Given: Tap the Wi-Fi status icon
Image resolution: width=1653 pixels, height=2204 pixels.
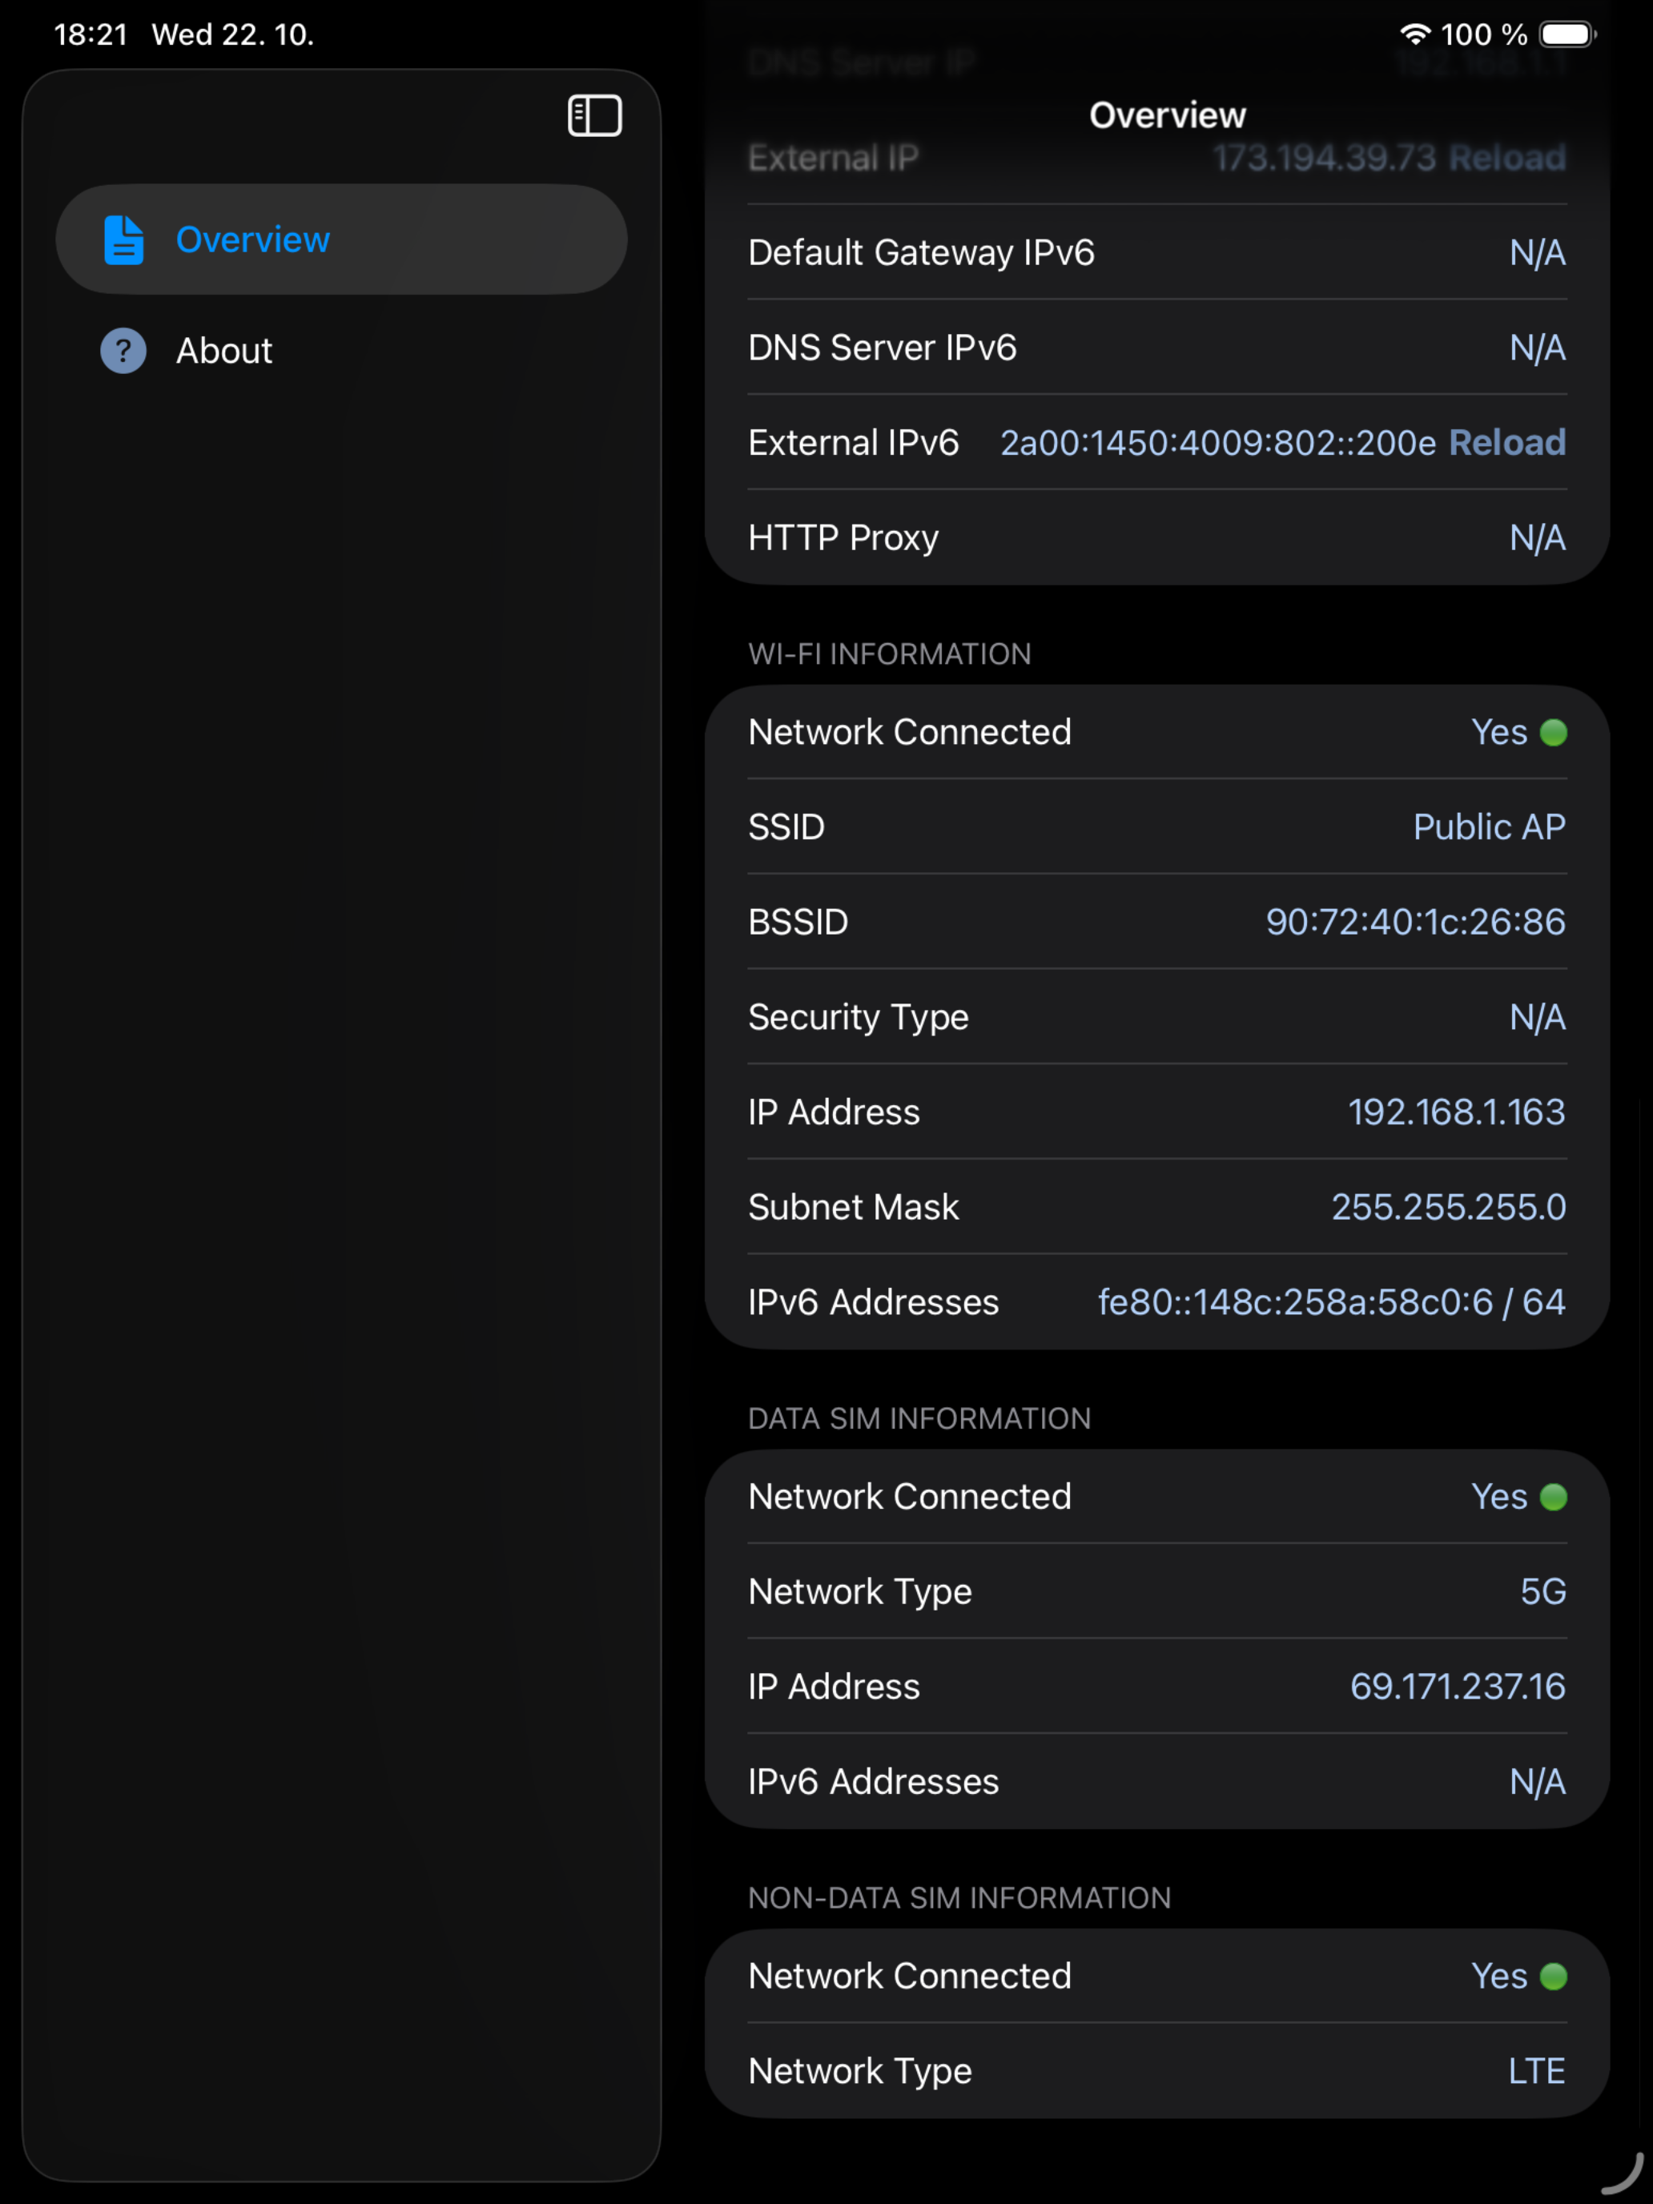Looking at the screenshot, I should pyautogui.click(x=1414, y=34).
